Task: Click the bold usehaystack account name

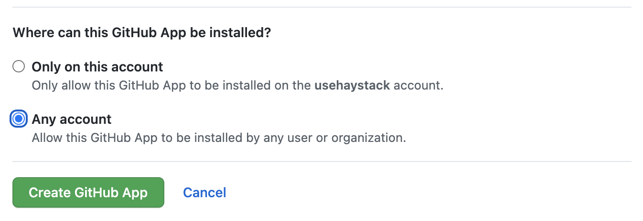Action: pos(352,86)
